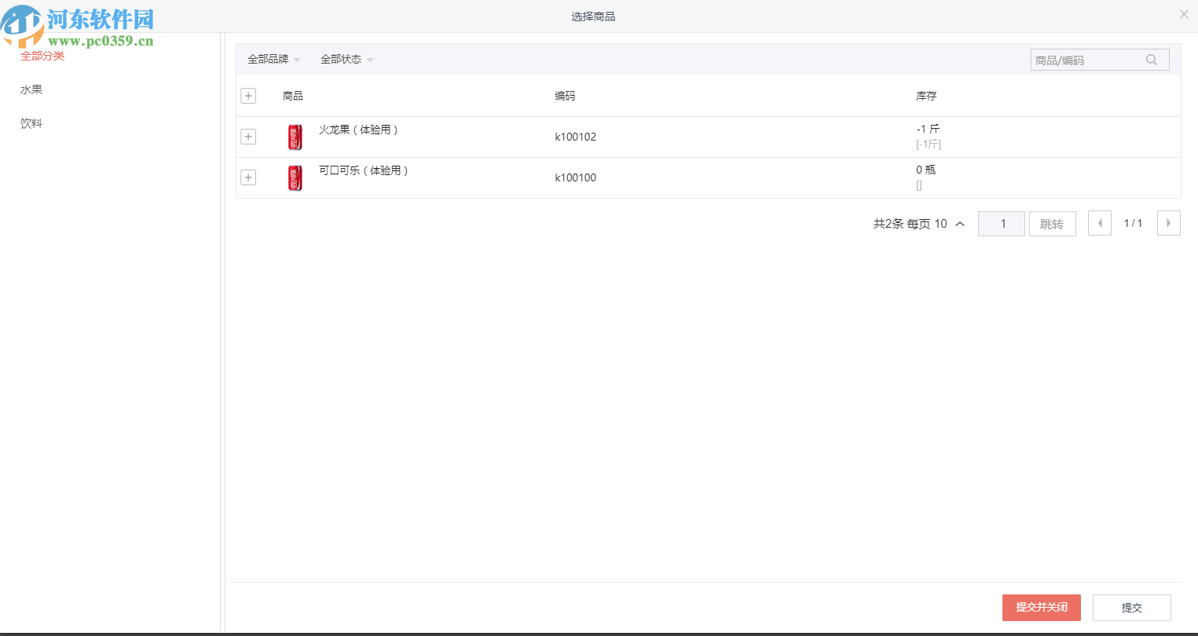Expand the 每页 10 page size selector
The height and width of the screenshot is (636, 1198).
(936, 224)
